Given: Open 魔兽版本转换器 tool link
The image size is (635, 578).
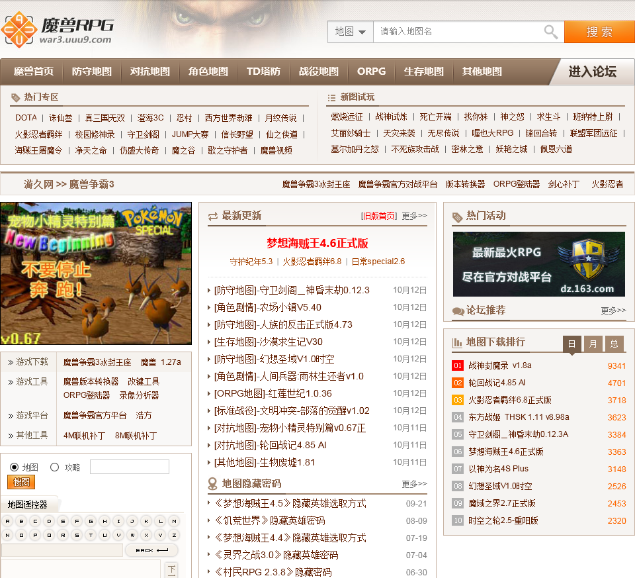Looking at the screenshot, I should click(91, 382).
